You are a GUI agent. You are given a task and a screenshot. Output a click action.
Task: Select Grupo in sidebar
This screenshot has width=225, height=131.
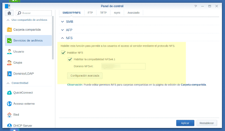pos(28,63)
